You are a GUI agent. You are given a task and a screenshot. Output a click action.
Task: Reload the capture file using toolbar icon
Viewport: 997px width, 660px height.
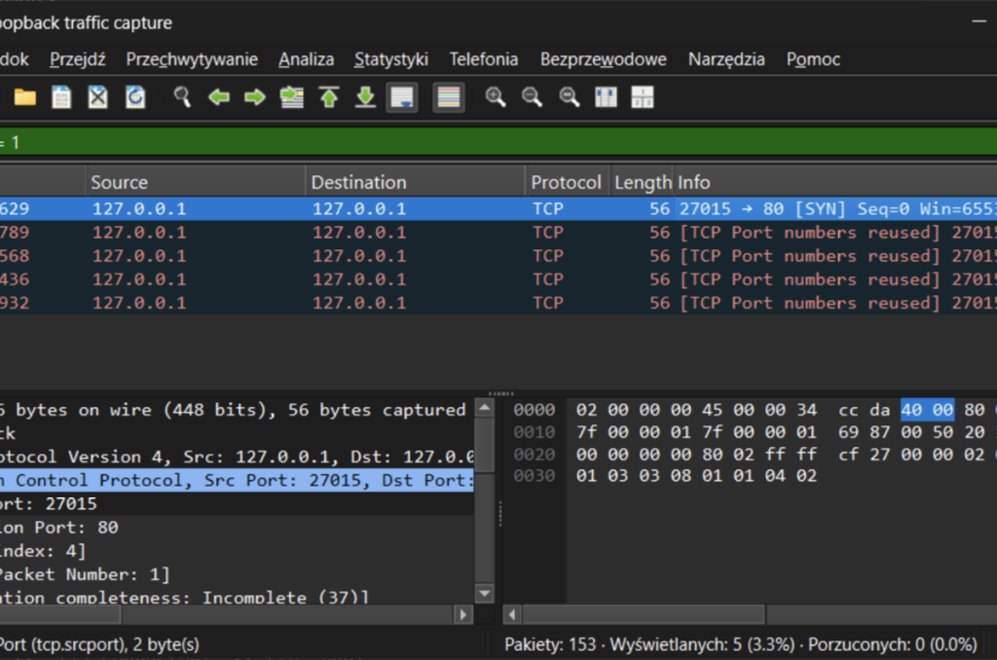[x=135, y=97]
